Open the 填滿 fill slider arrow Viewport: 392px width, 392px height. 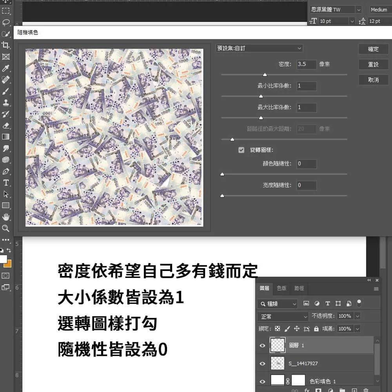click(x=358, y=328)
